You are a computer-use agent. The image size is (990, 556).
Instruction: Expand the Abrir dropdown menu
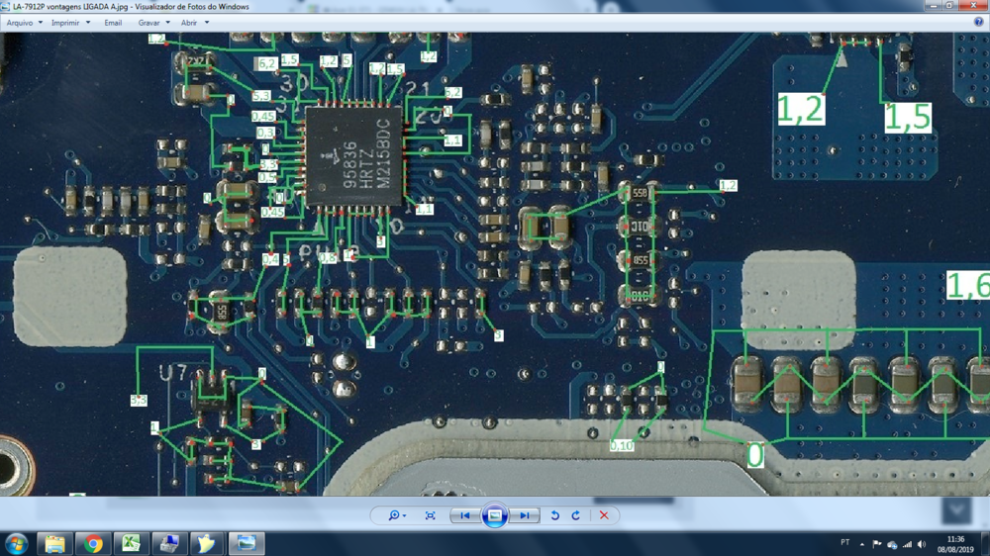(194, 23)
